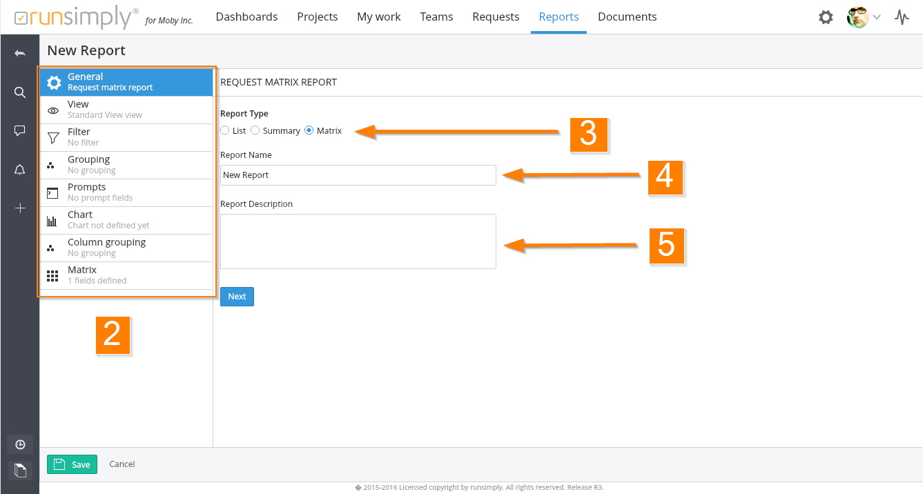This screenshot has width=923, height=494.
Task: Open the chat comments sidebar icon
Action: tap(20, 131)
